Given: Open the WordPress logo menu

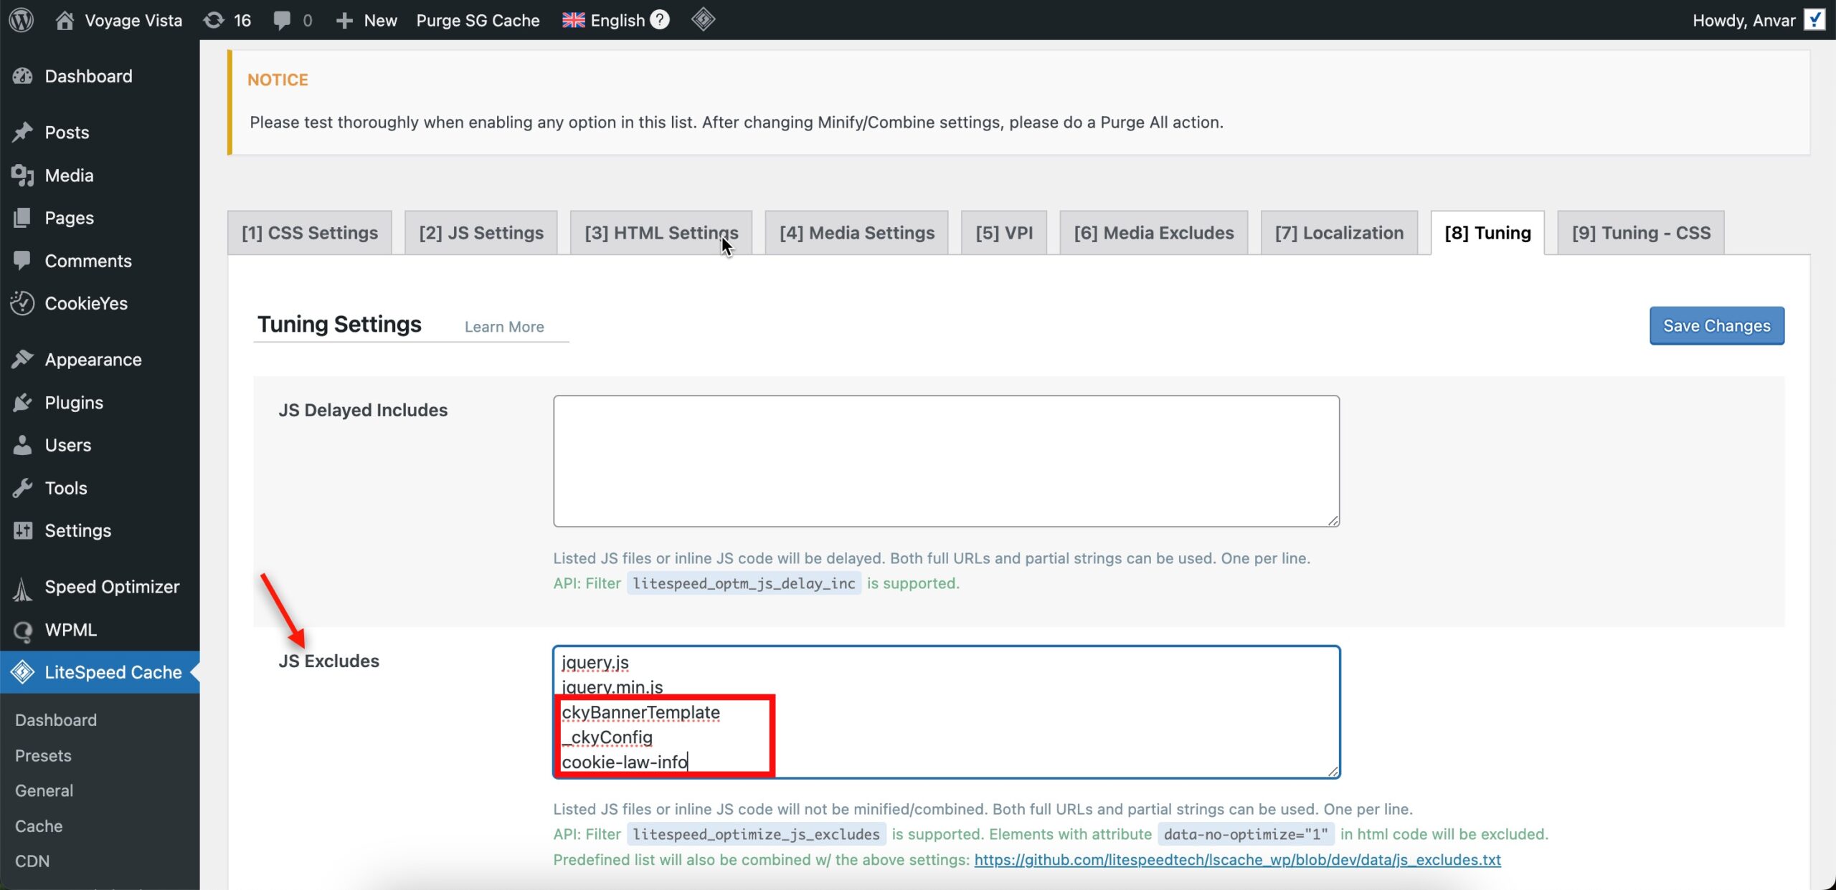Looking at the screenshot, I should (22, 20).
